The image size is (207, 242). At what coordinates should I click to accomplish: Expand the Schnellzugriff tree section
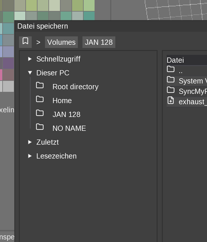[30, 59]
